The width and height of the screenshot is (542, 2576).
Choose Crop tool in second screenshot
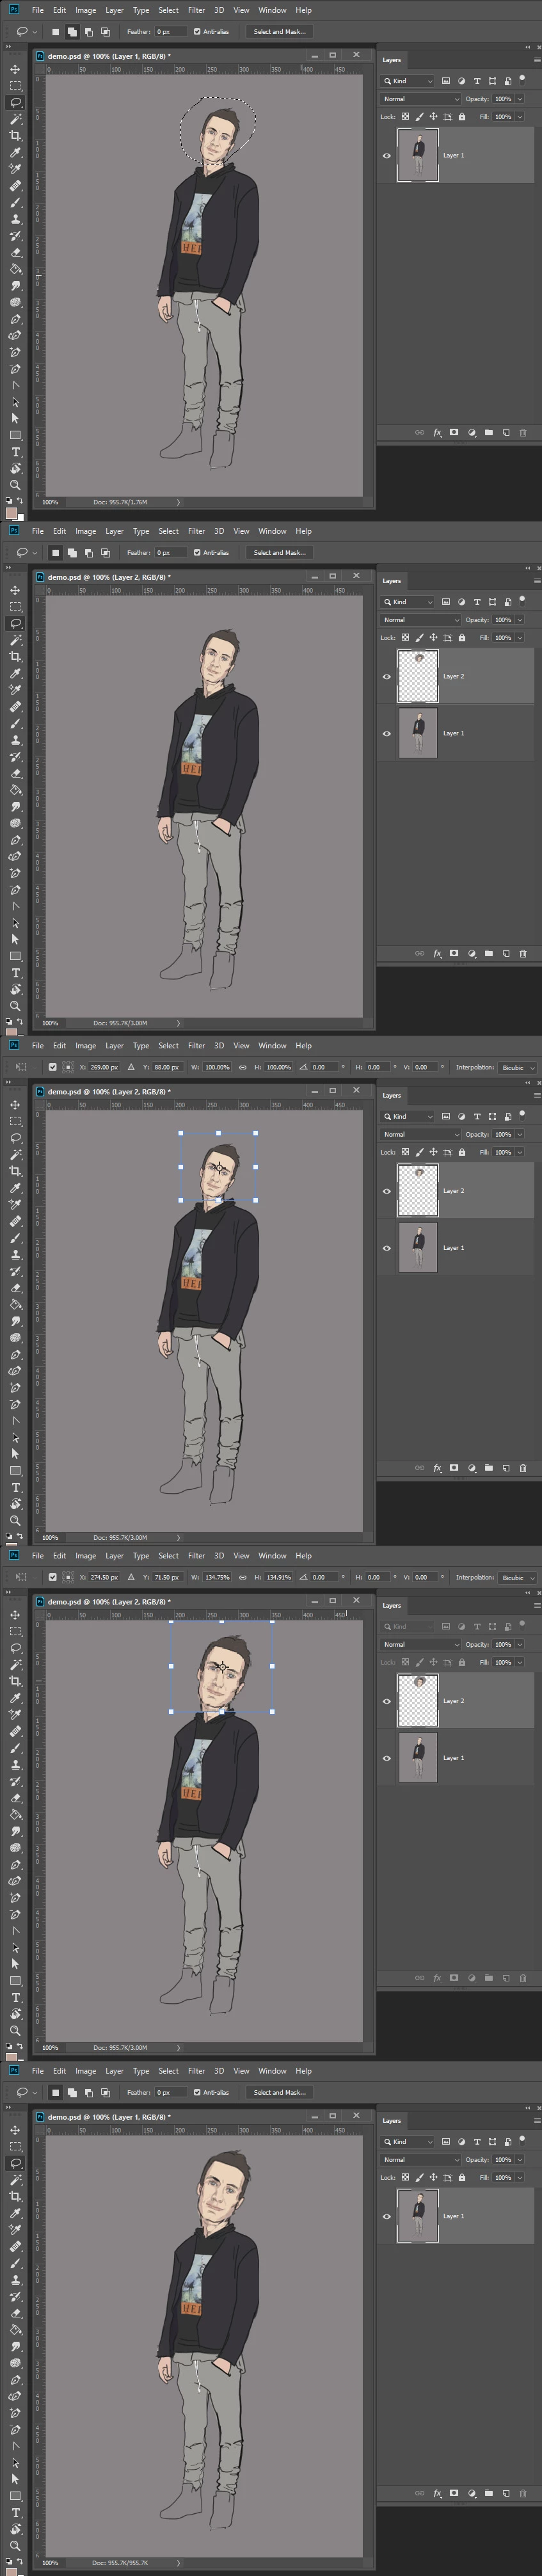[x=15, y=656]
